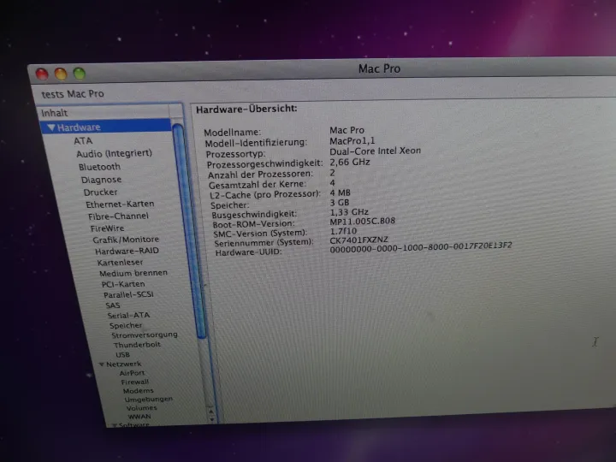This screenshot has height=462, width=616.
Task: Select Umgebungen under Netzwerk
Action: (149, 400)
